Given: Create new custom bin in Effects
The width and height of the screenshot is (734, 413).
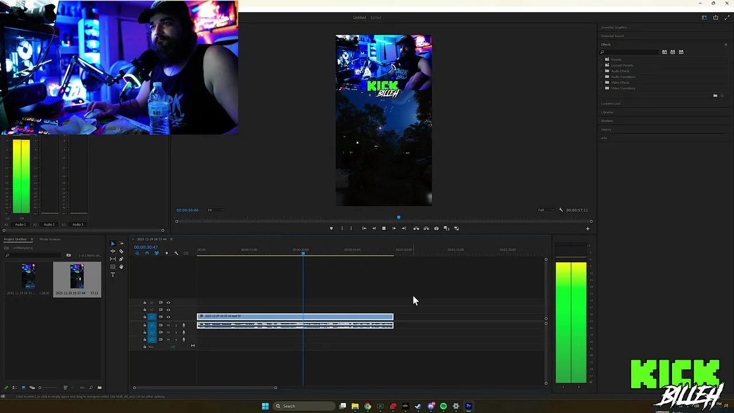Looking at the screenshot, I should (715, 95).
